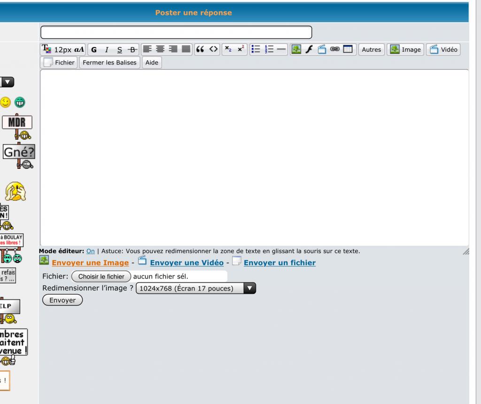Click the Envoyer upload button
Image resolution: width=481 pixels, height=404 pixels.
(x=62, y=300)
